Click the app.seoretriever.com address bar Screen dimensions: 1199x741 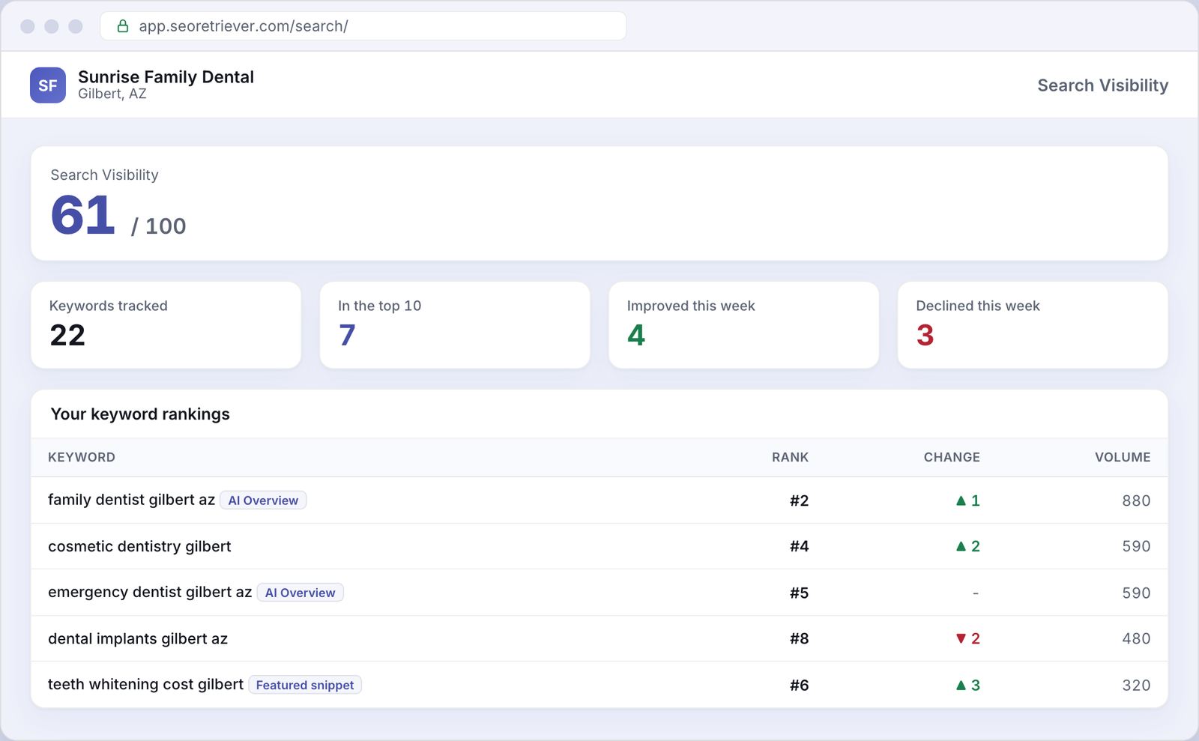tap(363, 26)
